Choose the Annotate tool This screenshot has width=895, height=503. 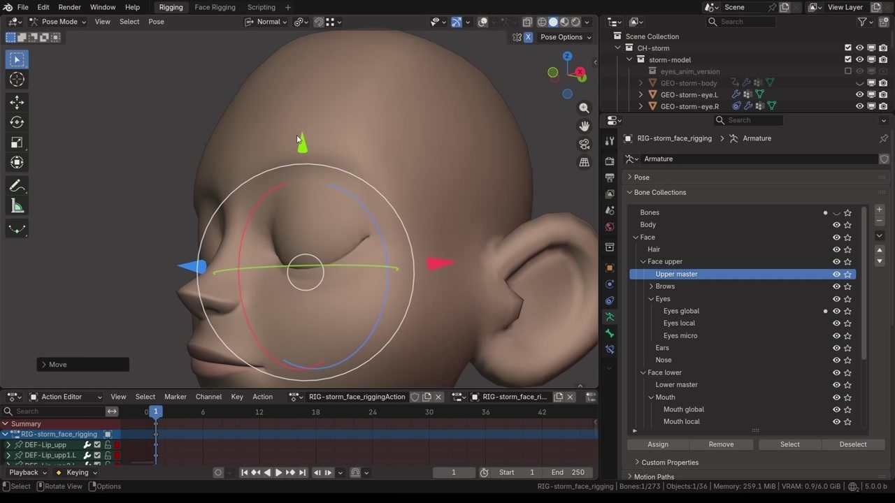click(17, 186)
